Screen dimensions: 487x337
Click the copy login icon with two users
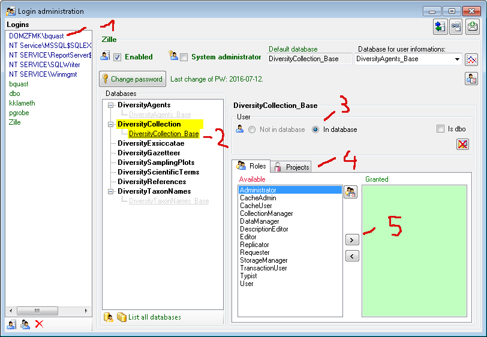(25, 324)
